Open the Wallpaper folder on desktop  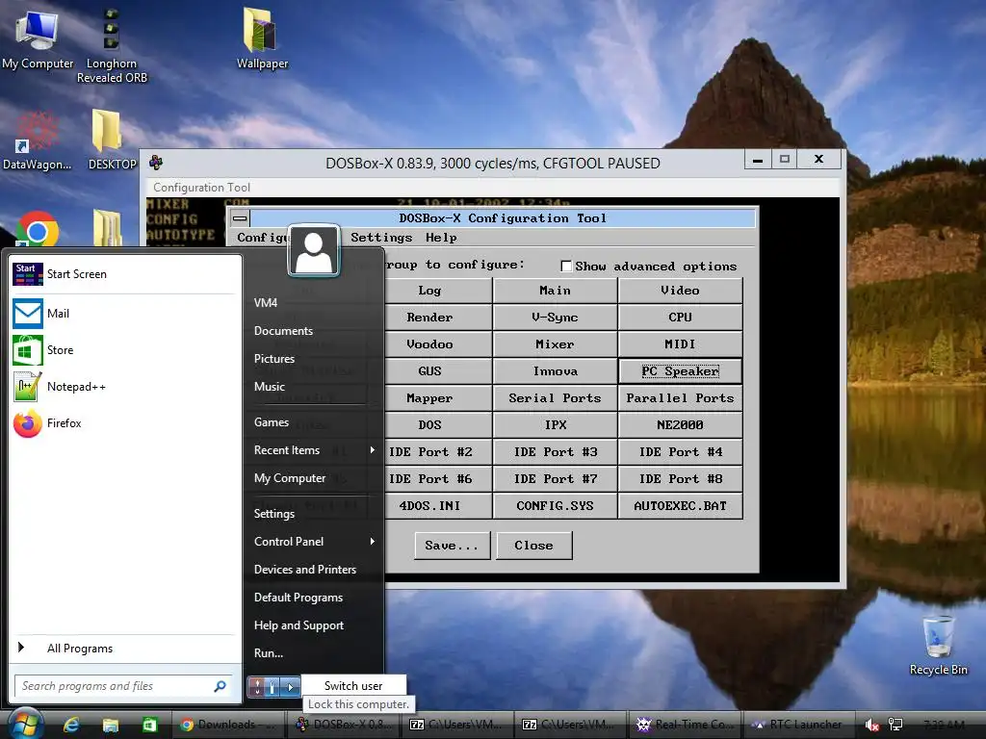(x=262, y=38)
